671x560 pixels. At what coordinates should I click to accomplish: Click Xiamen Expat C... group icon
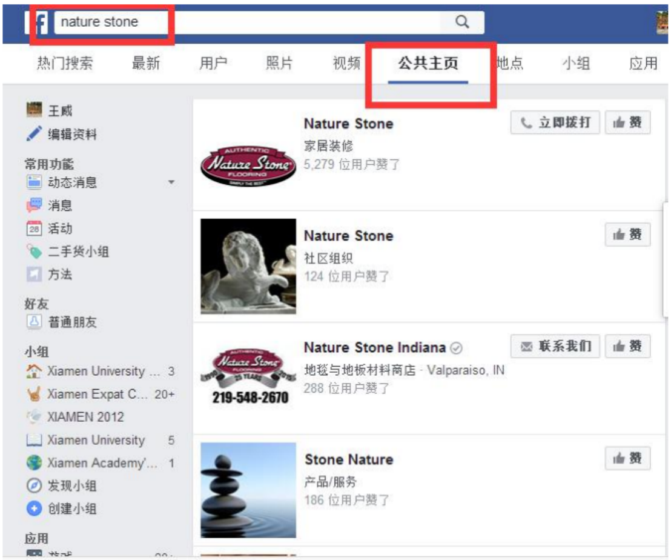tap(35, 393)
